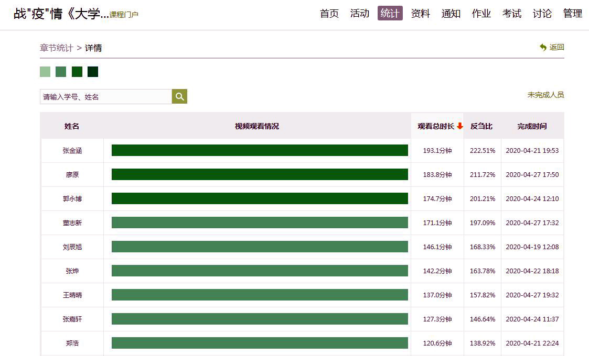Select the dark green legend swatch
This screenshot has height=356, width=589.
(77, 72)
